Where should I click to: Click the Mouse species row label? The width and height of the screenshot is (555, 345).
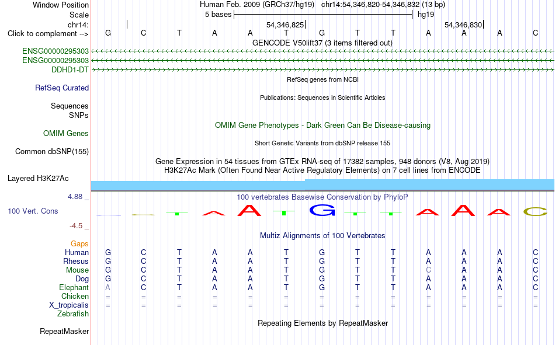[77, 270]
